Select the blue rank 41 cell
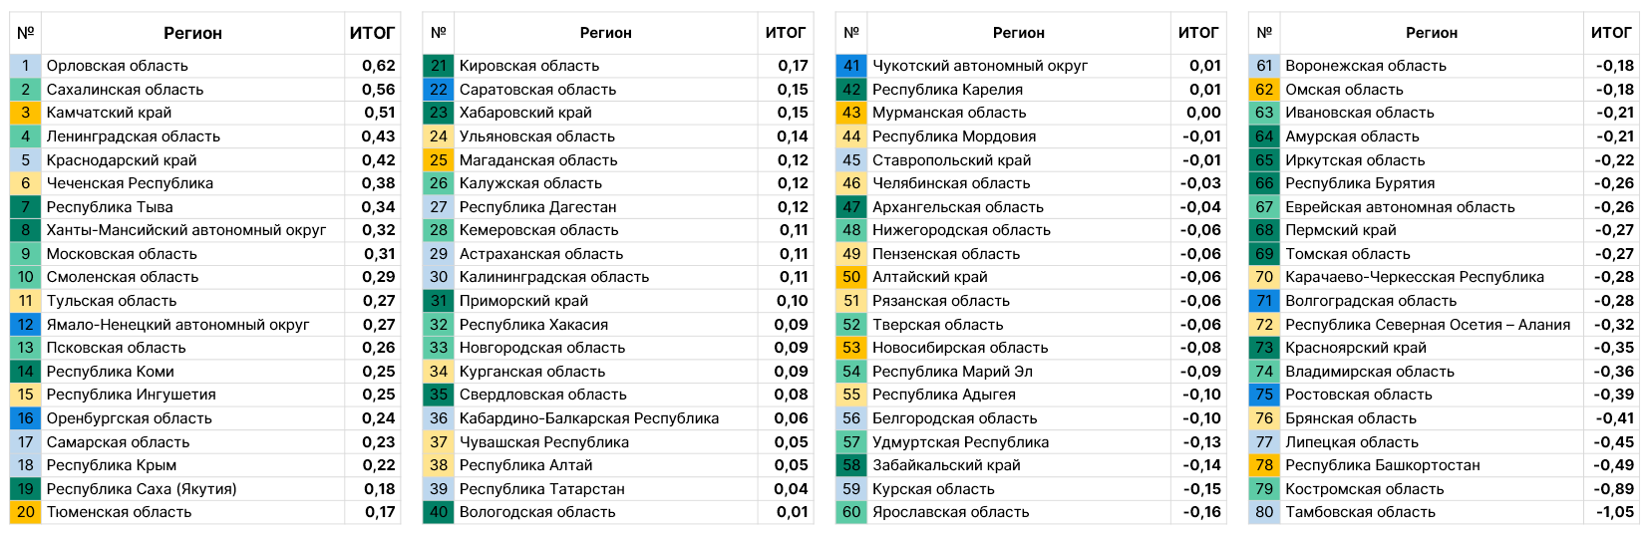The image size is (1650, 537). 851,66
